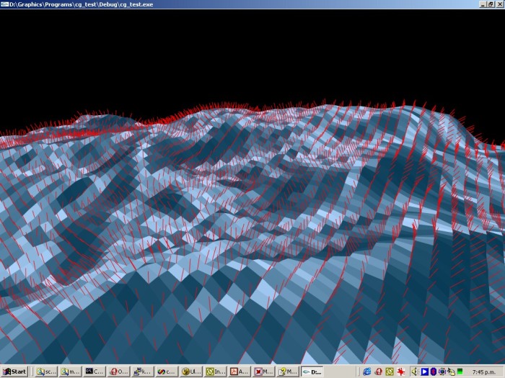Click the Start button
Image resolution: width=505 pixels, height=378 pixels.
click(x=14, y=372)
